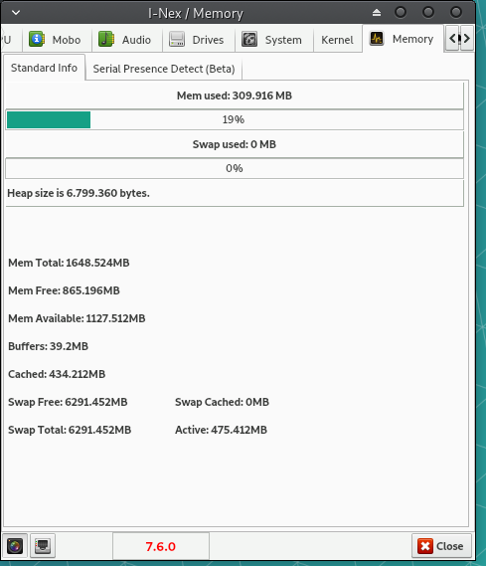Click the memory usage 19% progress bar
486x566 pixels.
click(x=235, y=119)
